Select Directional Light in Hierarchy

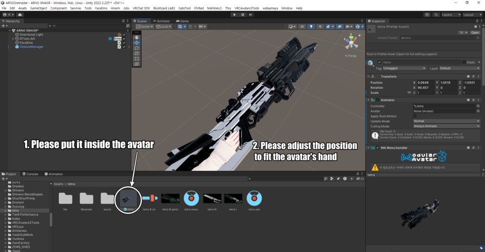point(31,35)
